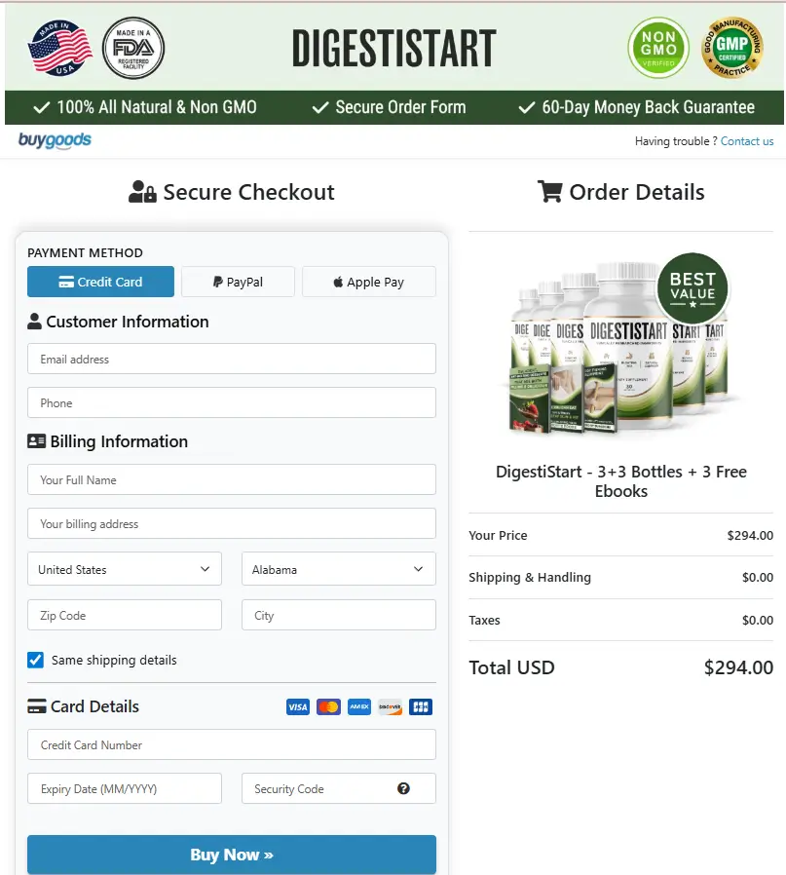Open the Security Code help question mark
The image size is (786, 875).
[403, 788]
